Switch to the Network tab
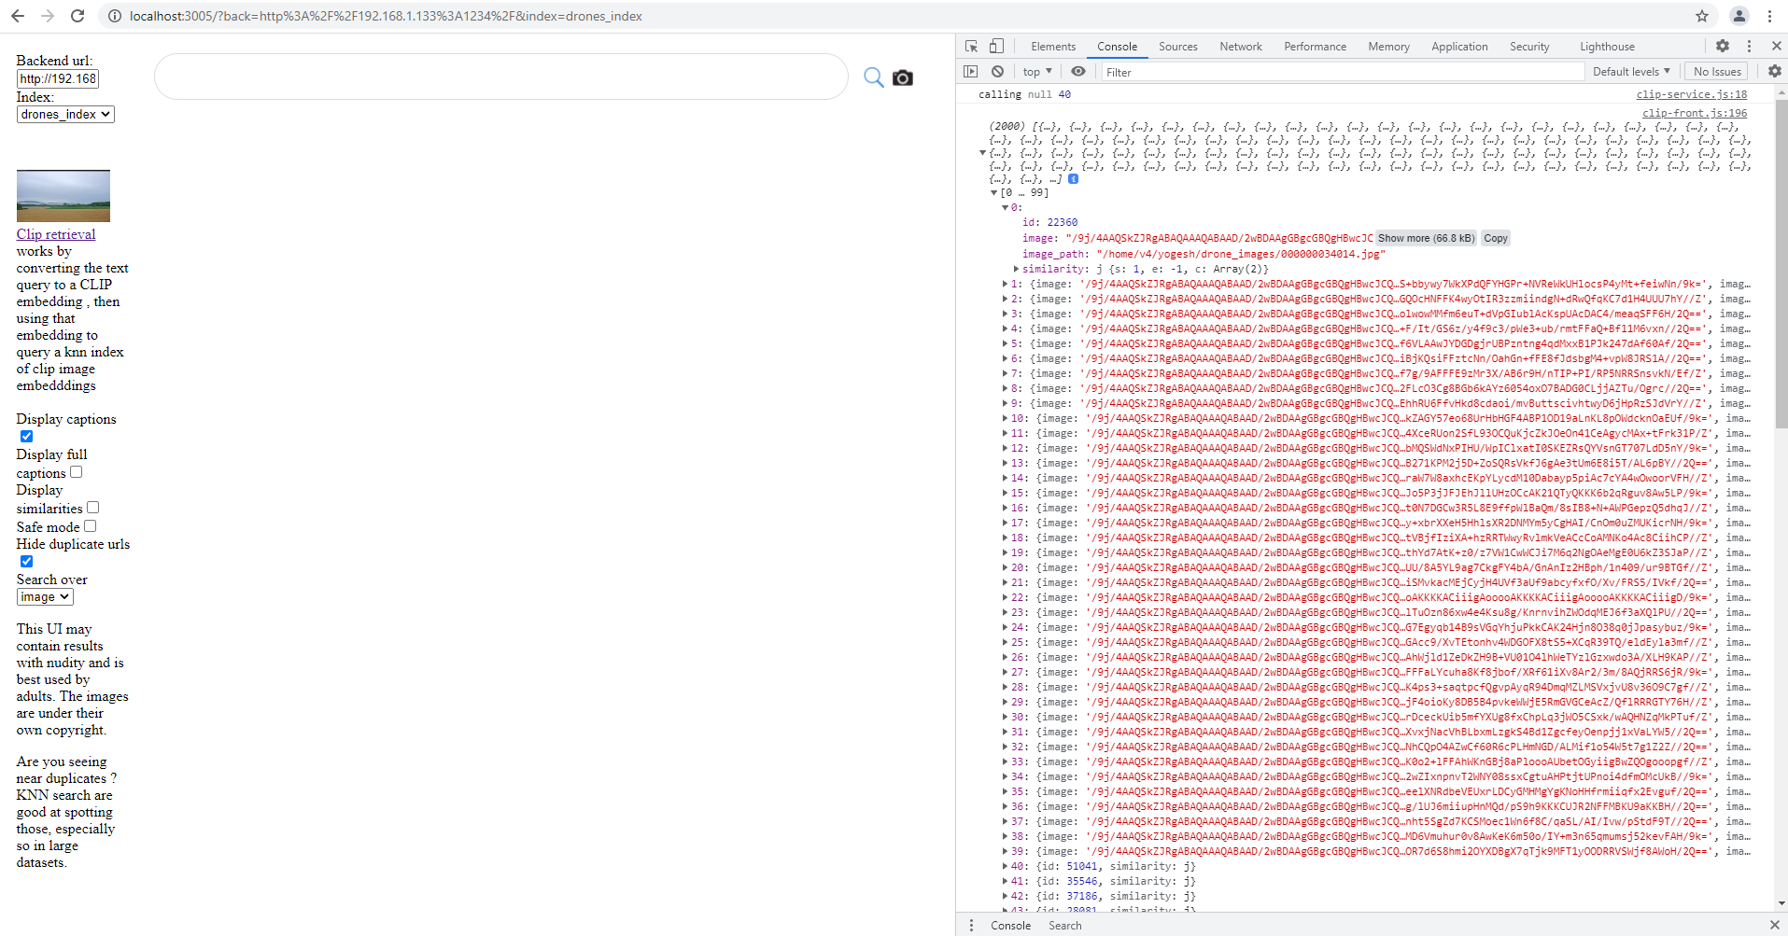 (x=1240, y=46)
